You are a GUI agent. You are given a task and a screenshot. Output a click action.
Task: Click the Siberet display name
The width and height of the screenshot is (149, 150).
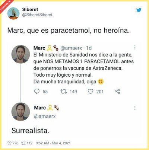[30, 9]
